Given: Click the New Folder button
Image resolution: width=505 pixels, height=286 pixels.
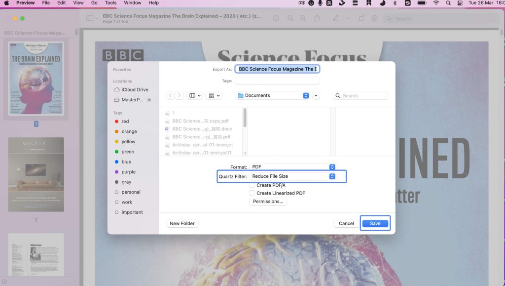Looking at the screenshot, I should (x=182, y=223).
